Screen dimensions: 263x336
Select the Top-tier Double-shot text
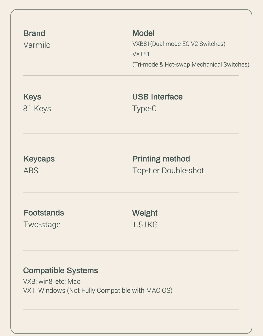168,171
